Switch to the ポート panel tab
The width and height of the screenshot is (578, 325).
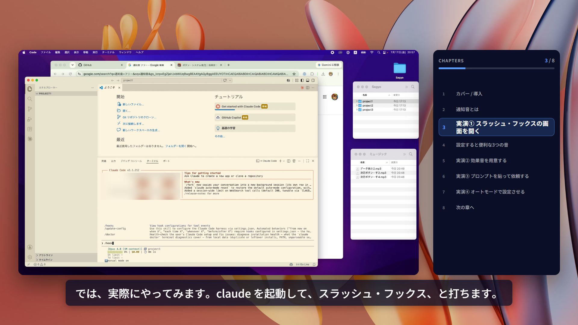coord(166,161)
